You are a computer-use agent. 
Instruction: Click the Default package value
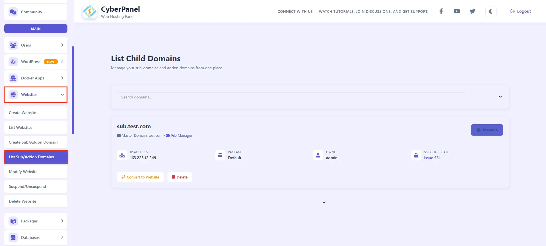[x=235, y=158]
